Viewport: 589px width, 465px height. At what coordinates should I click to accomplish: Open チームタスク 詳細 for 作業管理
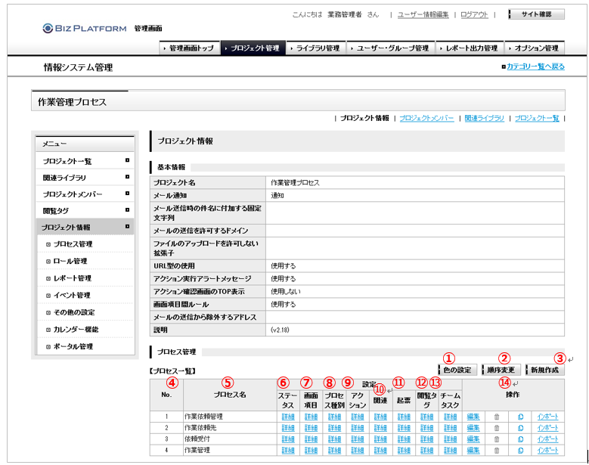tap(450, 450)
